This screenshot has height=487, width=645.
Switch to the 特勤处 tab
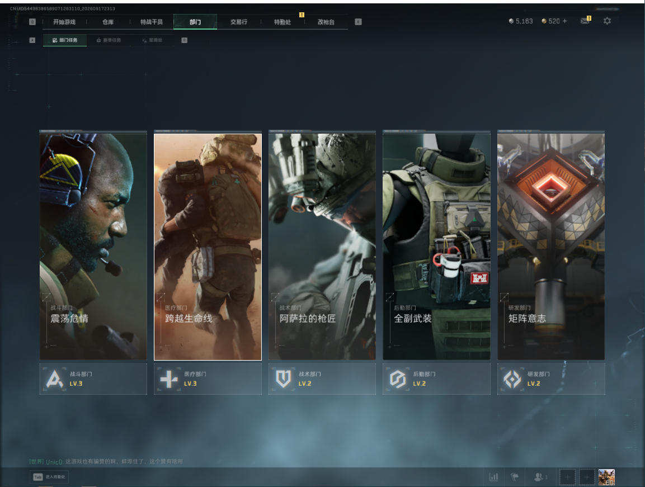point(283,22)
